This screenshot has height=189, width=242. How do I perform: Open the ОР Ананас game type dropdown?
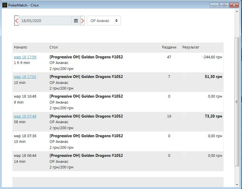point(104,20)
